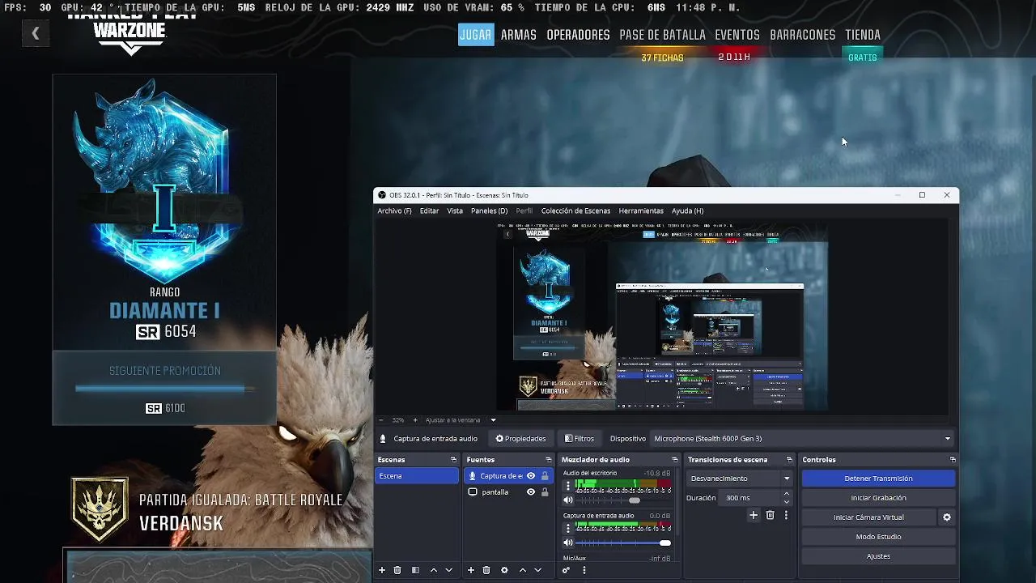The image size is (1036, 583).
Task: Decrease transition Duración with the down stepper arrow
Action: click(786, 502)
